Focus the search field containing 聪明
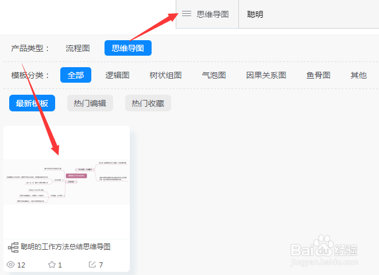This screenshot has width=379, height=275. coord(309,14)
